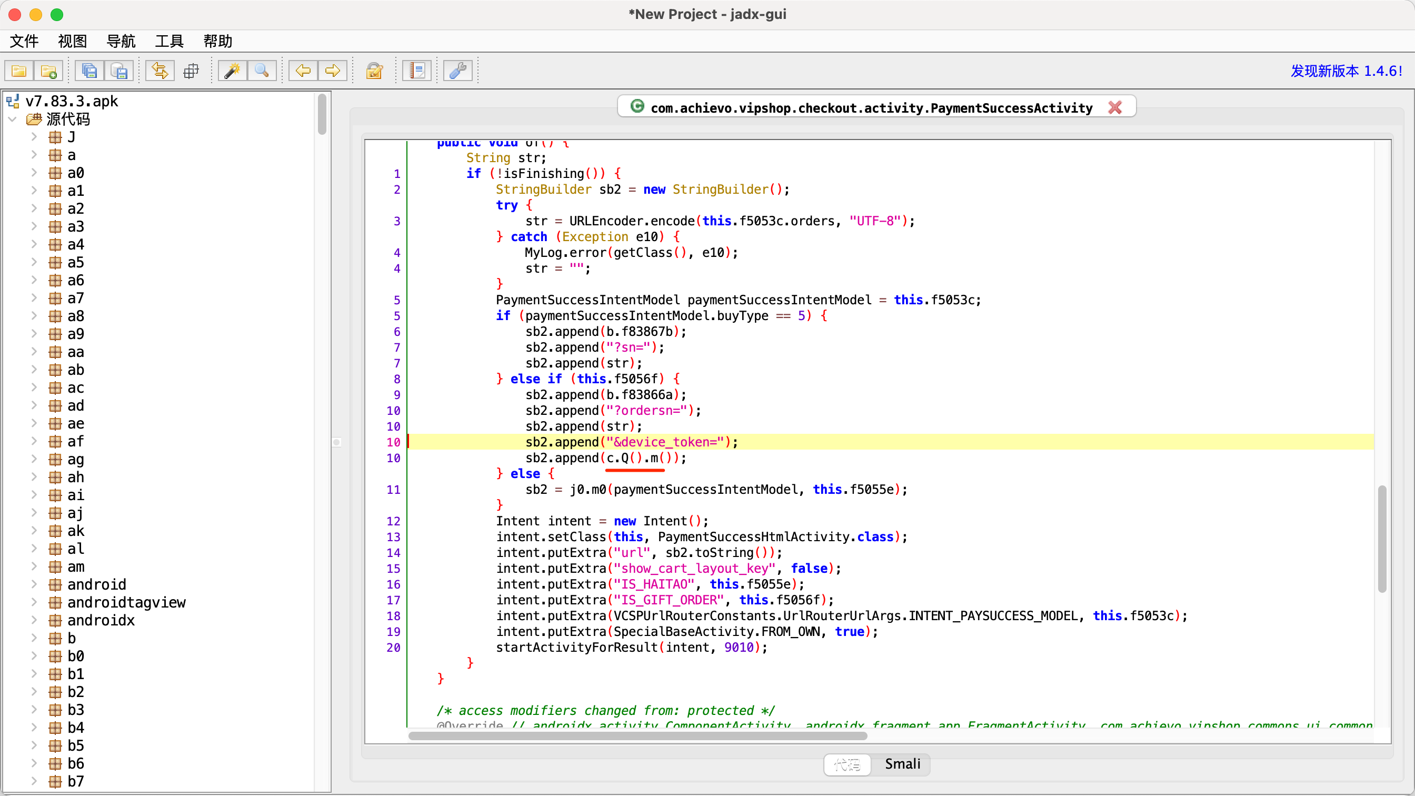Select the ab package icon
The image size is (1415, 796).
tap(55, 370)
